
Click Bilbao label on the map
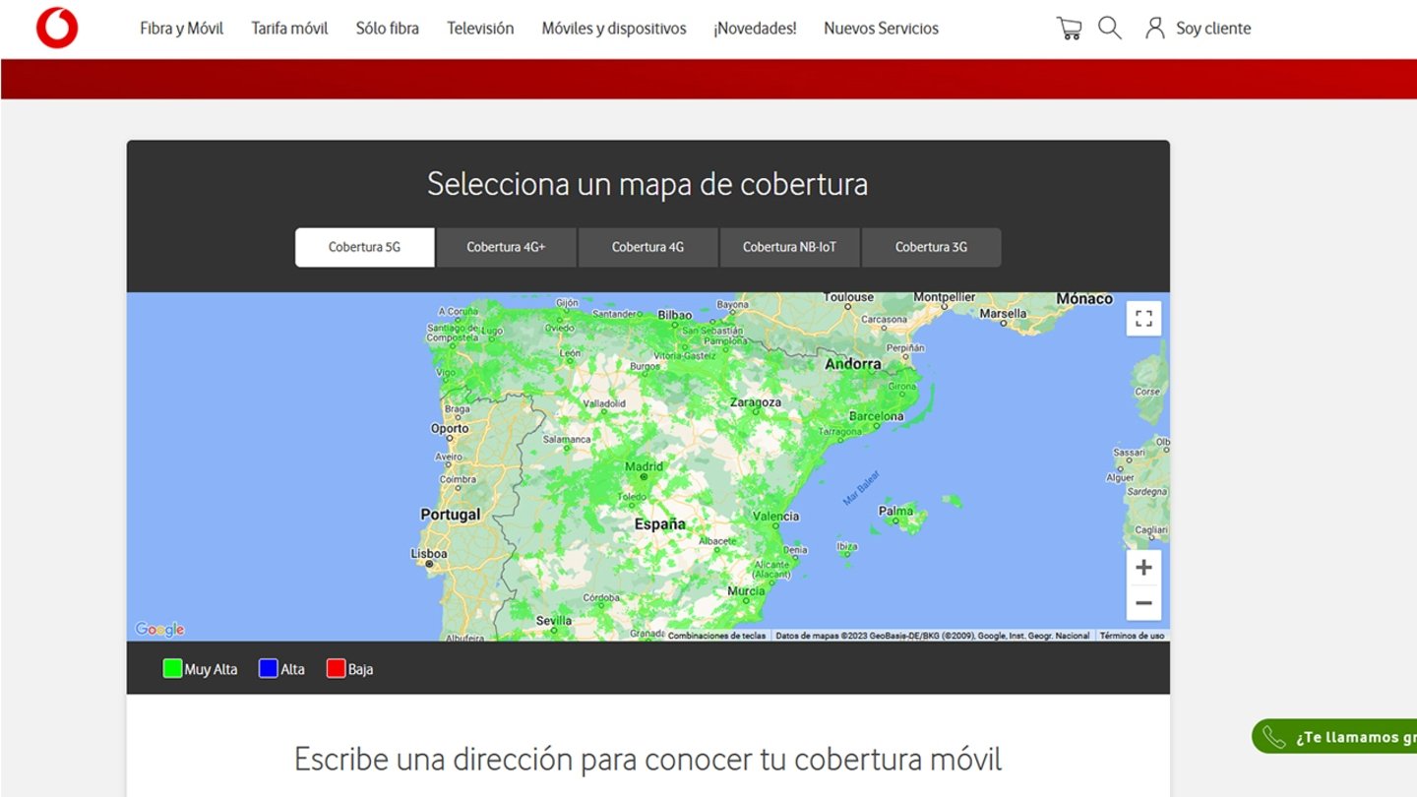pos(675,316)
